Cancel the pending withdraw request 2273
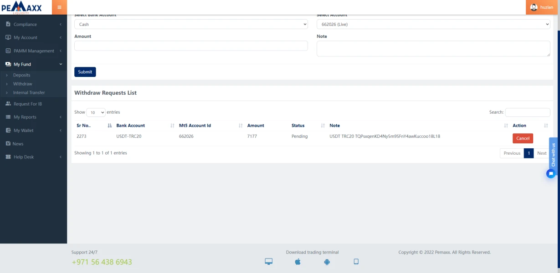This screenshot has height=273, width=560. coord(523,138)
